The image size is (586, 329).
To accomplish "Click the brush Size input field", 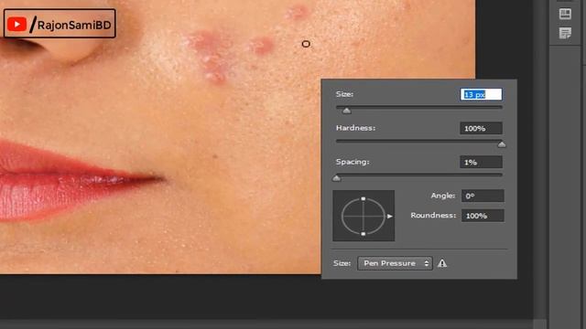I will [x=481, y=94].
